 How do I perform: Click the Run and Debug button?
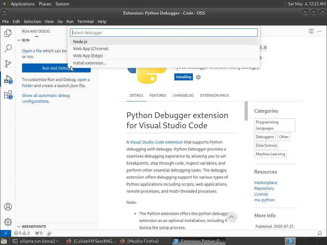tap(56, 68)
